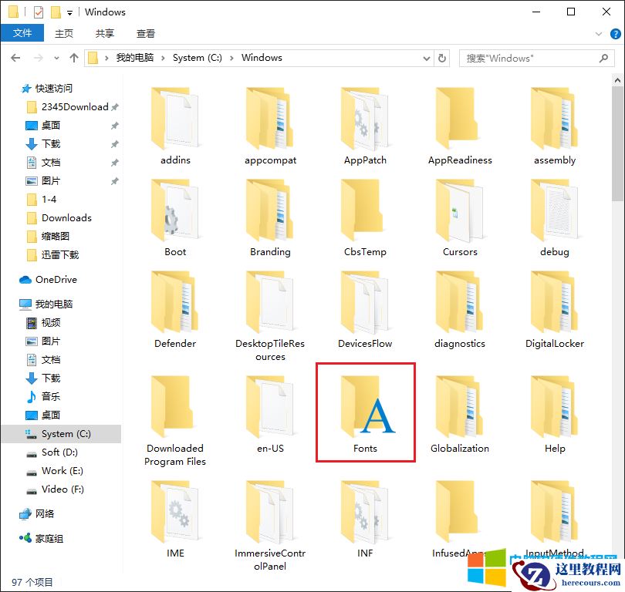Viewport: 625px width, 592px height.
Task: Select OneDrive in the sidebar
Action: point(56,279)
